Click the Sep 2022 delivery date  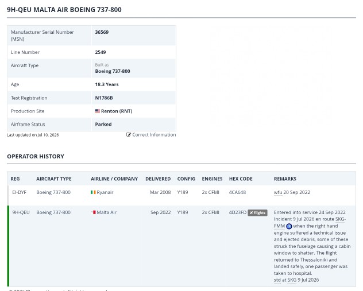[160, 212]
